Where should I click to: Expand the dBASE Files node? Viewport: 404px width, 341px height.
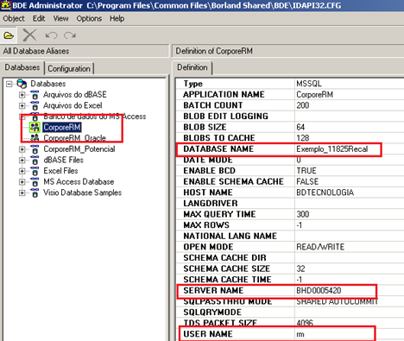point(22,161)
